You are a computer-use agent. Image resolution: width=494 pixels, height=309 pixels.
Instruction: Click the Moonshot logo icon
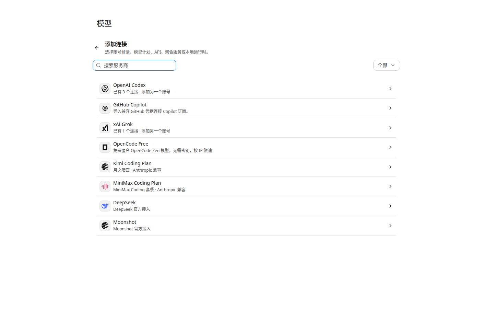(x=105, y=226)
